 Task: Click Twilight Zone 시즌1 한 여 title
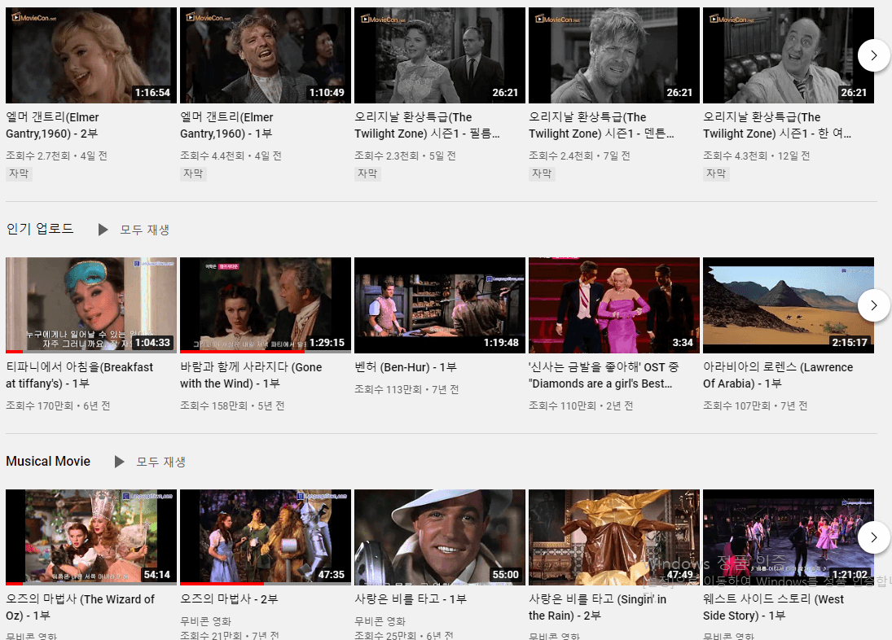tap(777, 125)
